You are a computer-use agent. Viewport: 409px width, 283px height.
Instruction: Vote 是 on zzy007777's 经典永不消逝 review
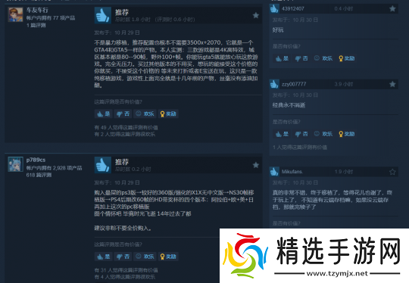282,134
